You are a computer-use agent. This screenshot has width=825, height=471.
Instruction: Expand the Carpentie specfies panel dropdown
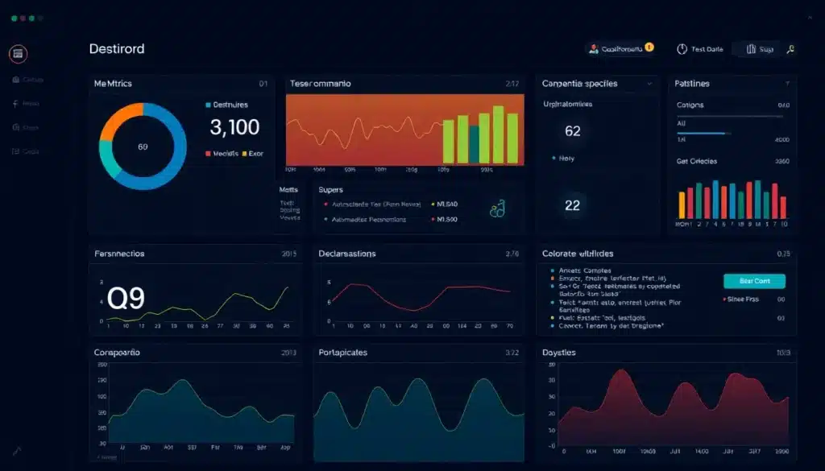(649, 84)
